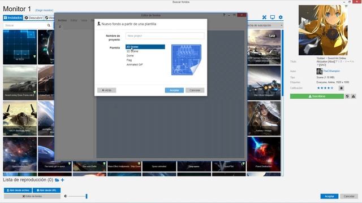The height and width of the screenshot is (203, 362).
Task: Select the 2D Scene template
Action: tap(145, 47)
